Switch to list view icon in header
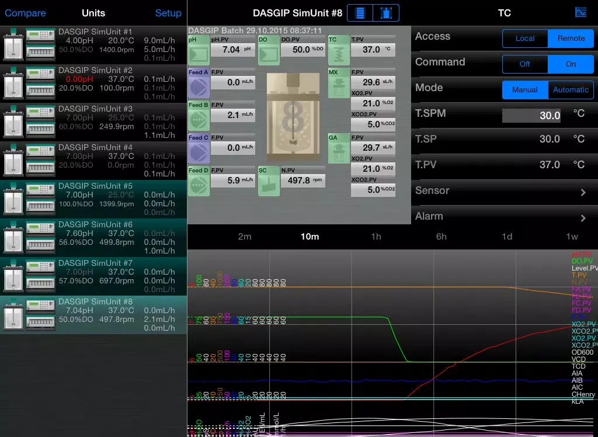The height and width of the screenshot is (437, 598). 360,13
